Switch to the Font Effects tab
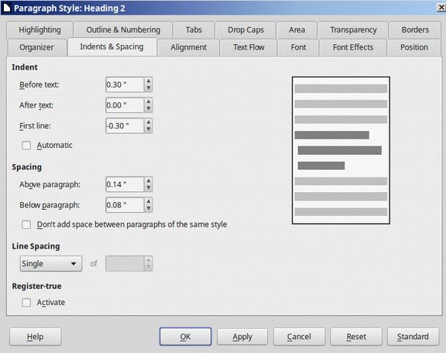446x353 pixels. (353, 47)
